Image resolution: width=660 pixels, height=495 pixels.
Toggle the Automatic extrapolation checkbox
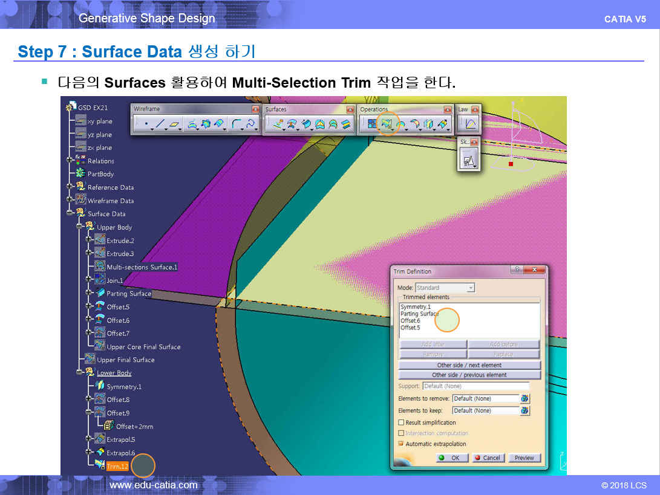point(401,444)
